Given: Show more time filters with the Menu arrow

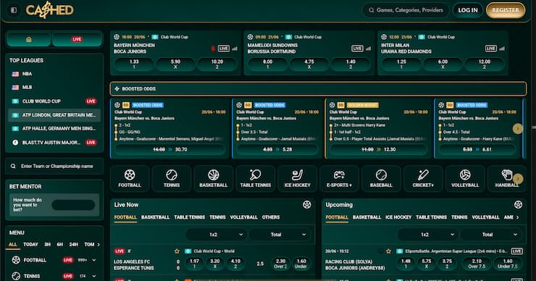Looking at the screenshot, I should pyautogui.click(x=99, y=244).
